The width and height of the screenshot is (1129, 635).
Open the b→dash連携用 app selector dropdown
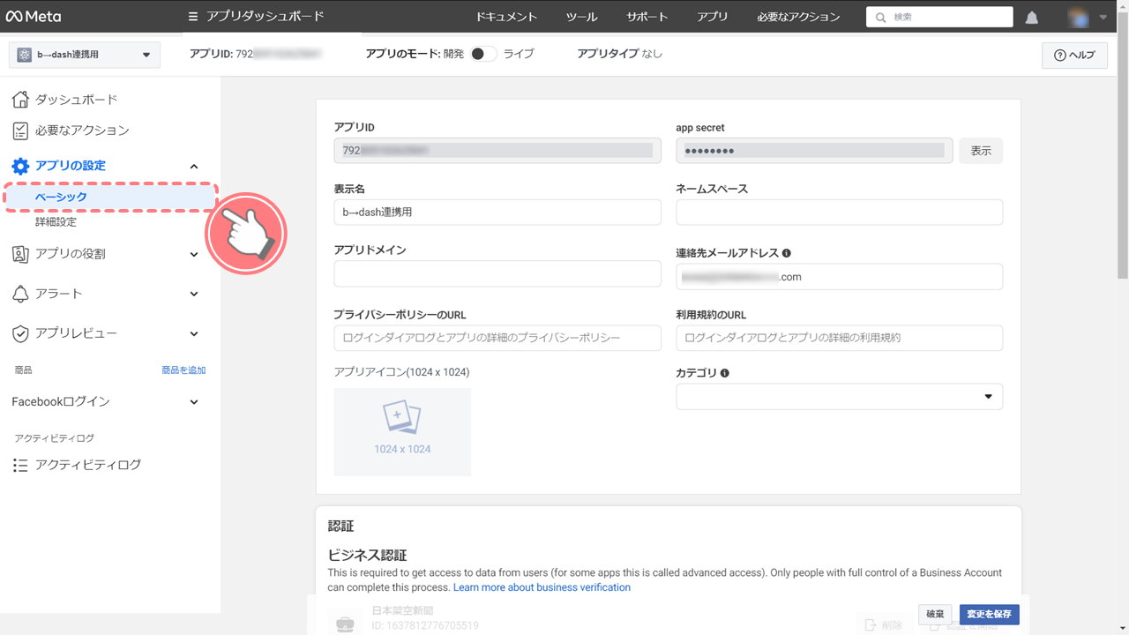(85, 55)
